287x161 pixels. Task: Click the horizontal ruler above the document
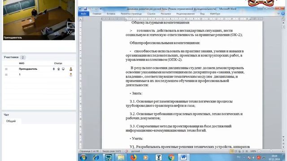182,19
